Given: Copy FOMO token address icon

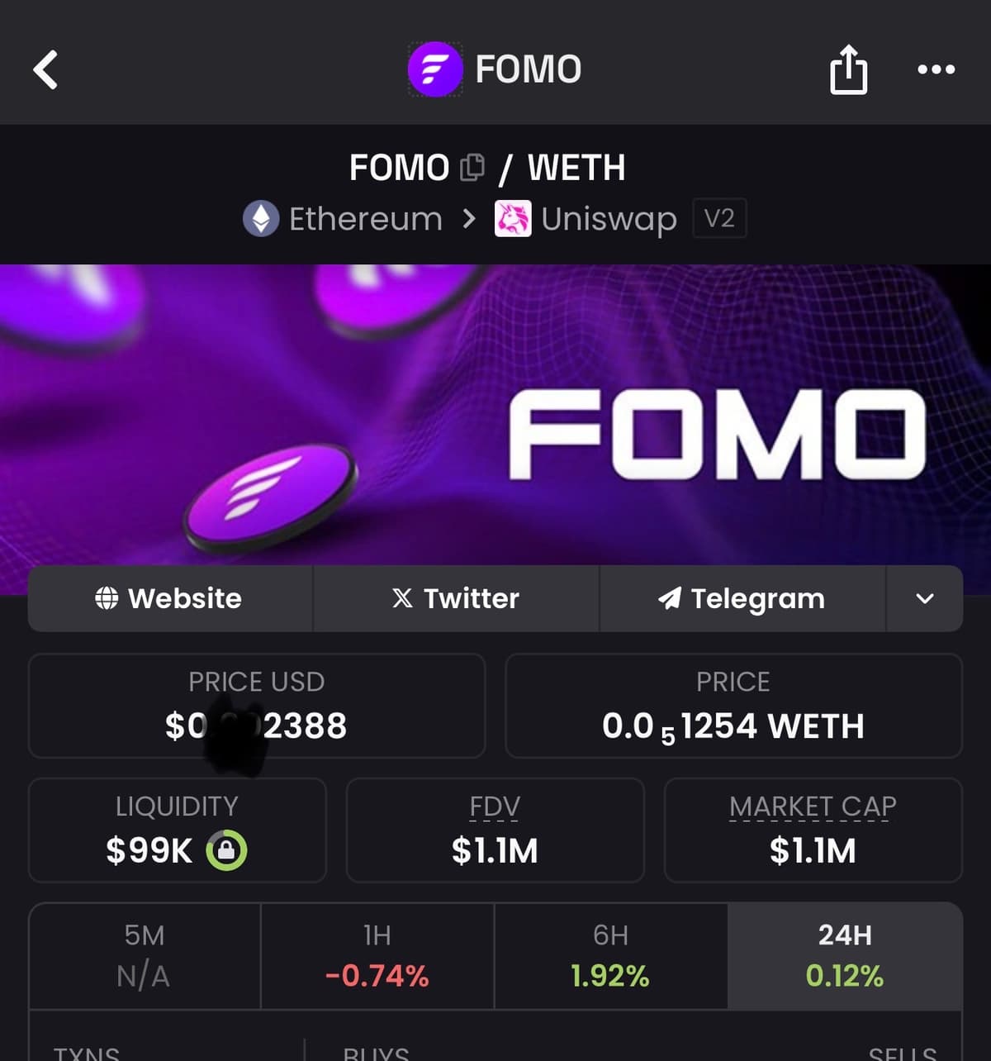Looking at the screenshot, I should (x=472, y=167).
